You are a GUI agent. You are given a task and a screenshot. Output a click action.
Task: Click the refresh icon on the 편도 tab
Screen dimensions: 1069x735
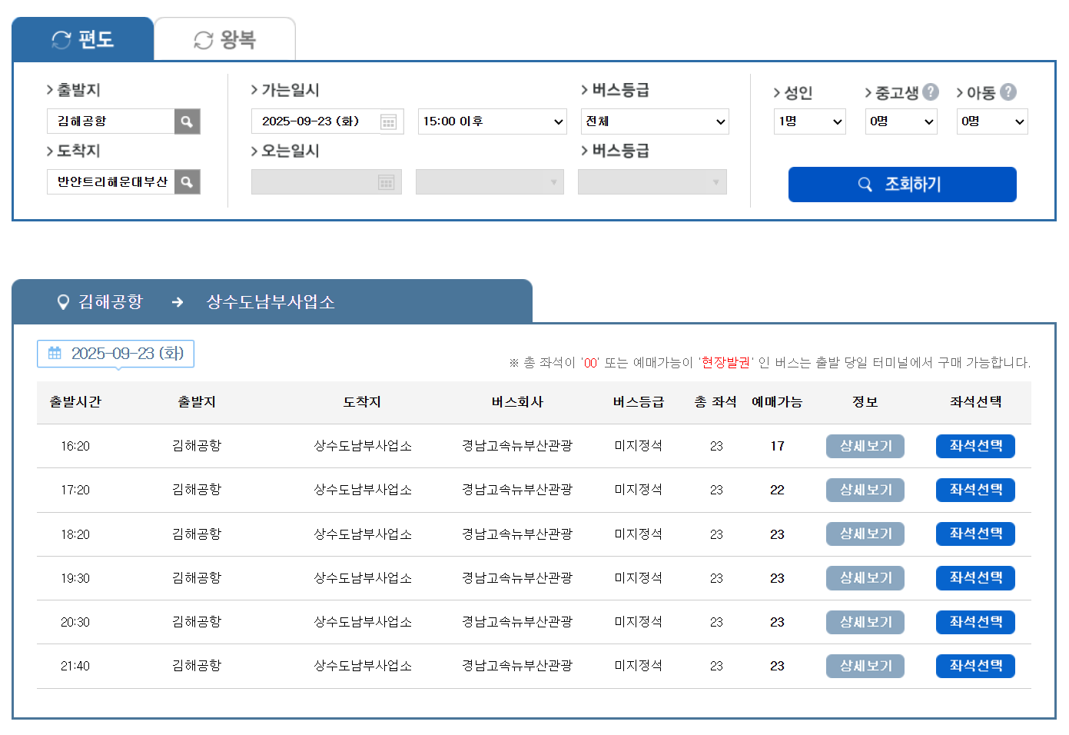click(61, 40)
